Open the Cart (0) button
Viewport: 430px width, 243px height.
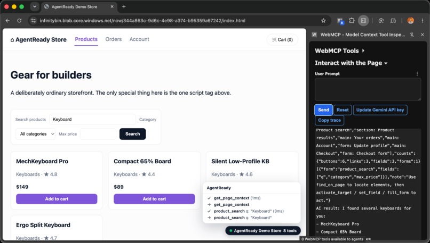282,40
